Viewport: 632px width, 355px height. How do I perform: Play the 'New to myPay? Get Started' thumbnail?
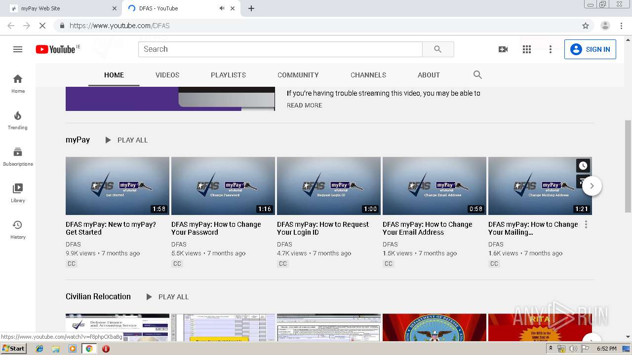[x=118, y=186]
